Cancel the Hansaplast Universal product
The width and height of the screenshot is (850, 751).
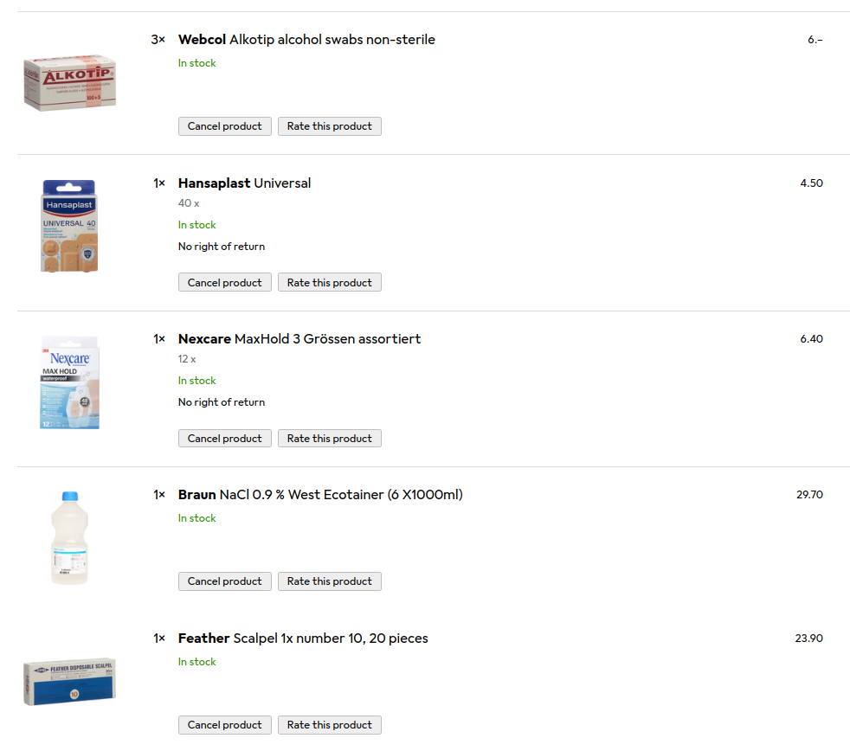(224, 283)
